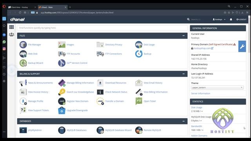Viewport: 251px width, 141px height.
Task: Open phpMyAdmin icon
Action: pyautogui.click(x=23, y=130)
